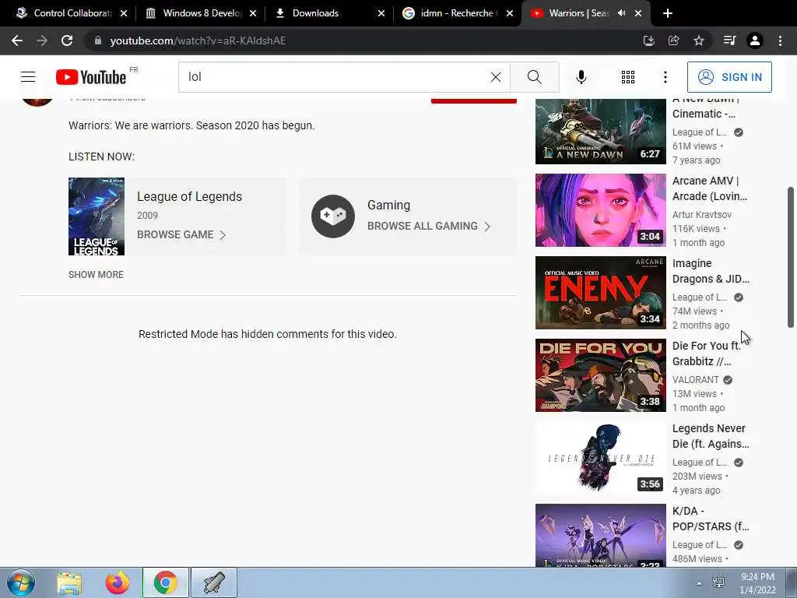
Task: Click the Legends Never Die title
Action: [711, 436]
